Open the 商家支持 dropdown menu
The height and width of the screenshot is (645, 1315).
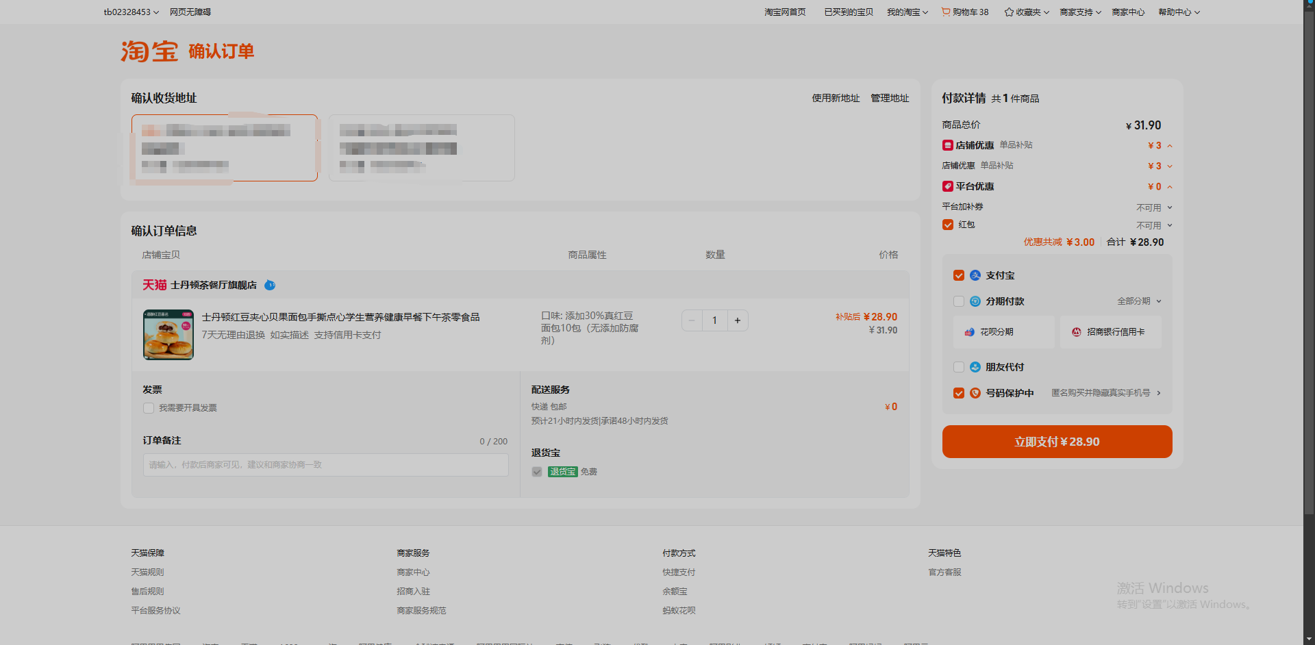pos(1081,12)
